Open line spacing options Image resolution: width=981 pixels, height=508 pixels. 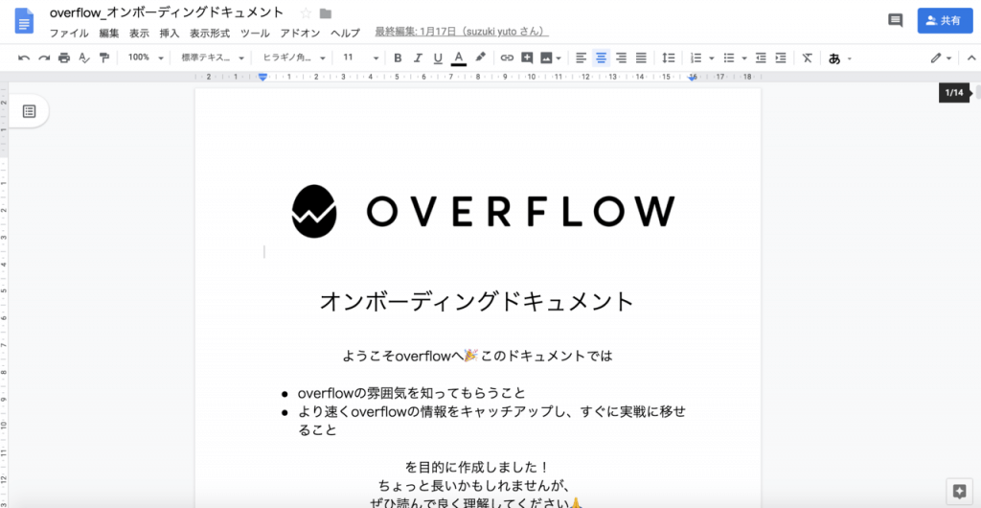[669, 58]
